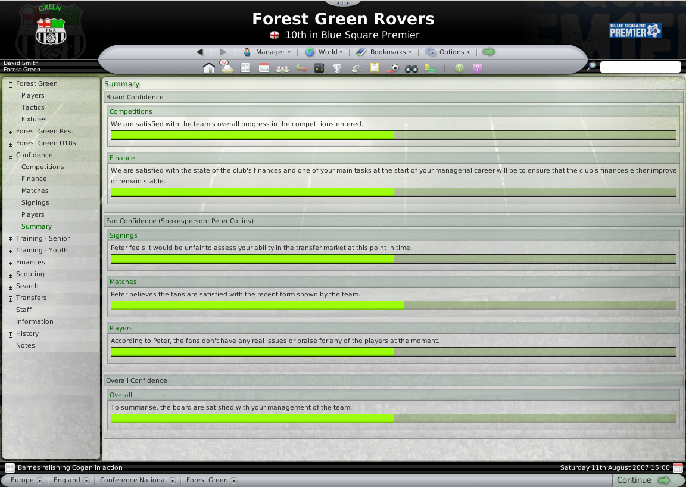Go back with the left arrow
This screenshot has height=487, width=686.
point(199,52)
